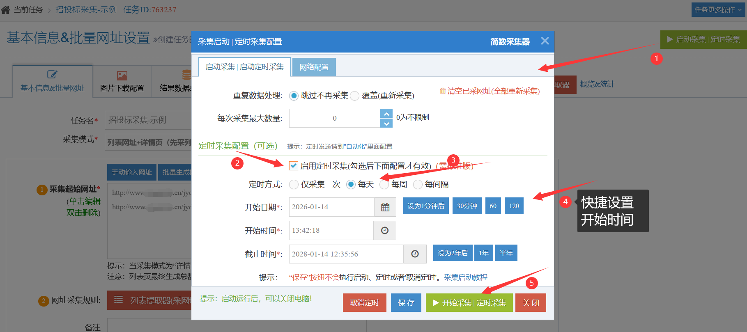Expand the 任务更多操作 dropdown
Viewport: 747px width, 332px height.
click(x=718, y=10)
